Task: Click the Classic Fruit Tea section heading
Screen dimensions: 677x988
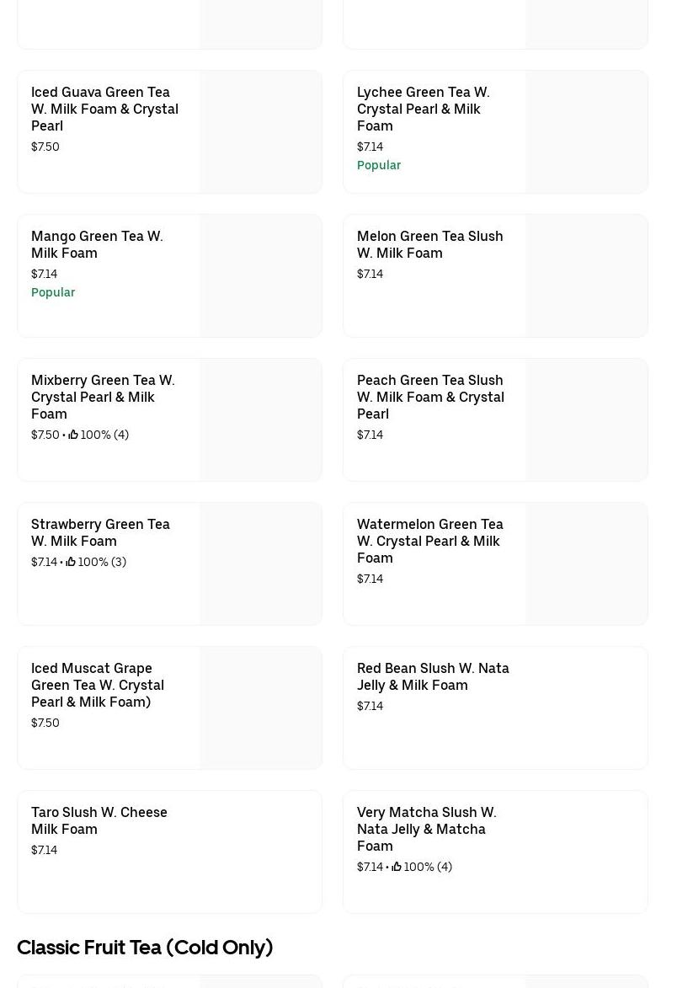Action: [145, 948]
